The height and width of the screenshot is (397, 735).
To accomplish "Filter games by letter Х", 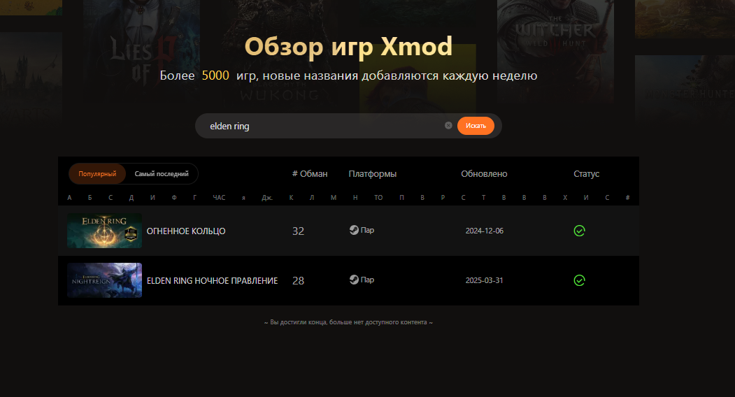I will coord(565,198).
